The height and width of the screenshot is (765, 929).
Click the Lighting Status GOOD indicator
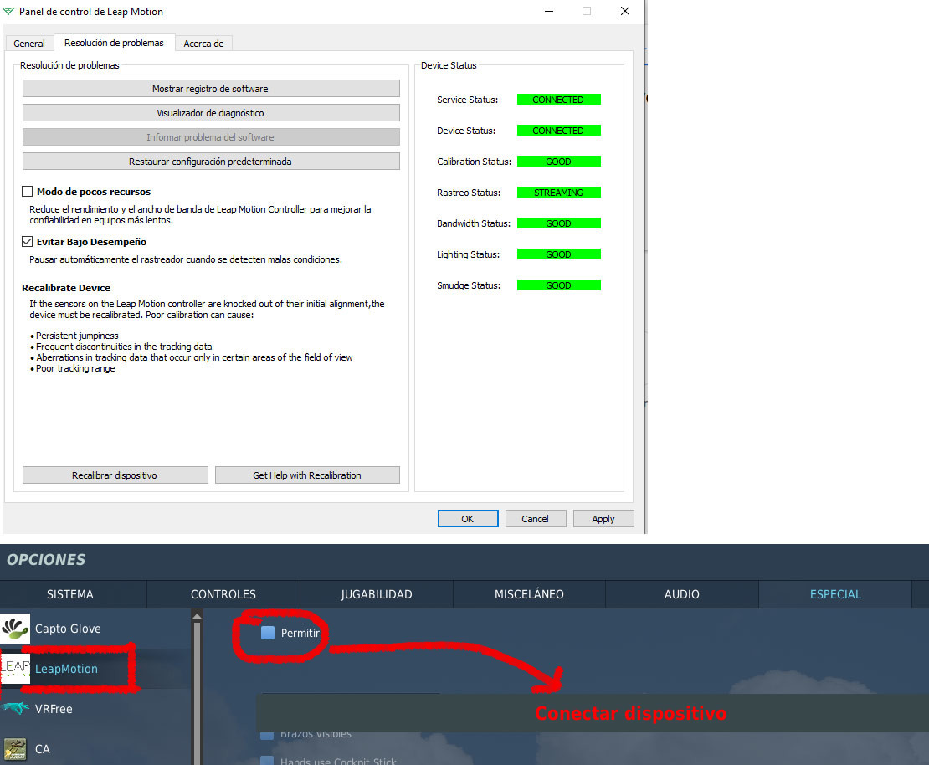point(559,254)
